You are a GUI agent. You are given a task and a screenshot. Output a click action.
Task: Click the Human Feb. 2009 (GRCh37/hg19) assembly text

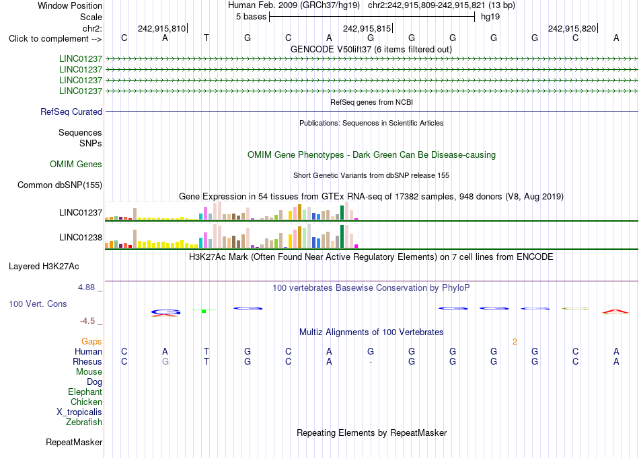pos(294,5)
